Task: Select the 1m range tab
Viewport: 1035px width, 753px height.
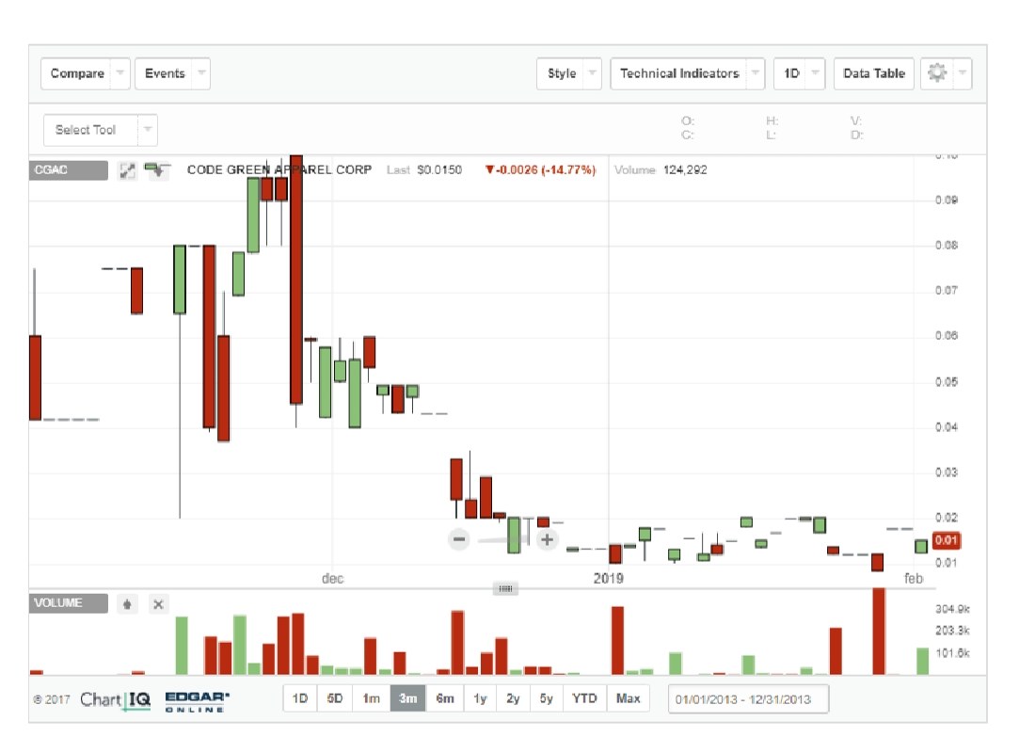Action: (371, 698)
